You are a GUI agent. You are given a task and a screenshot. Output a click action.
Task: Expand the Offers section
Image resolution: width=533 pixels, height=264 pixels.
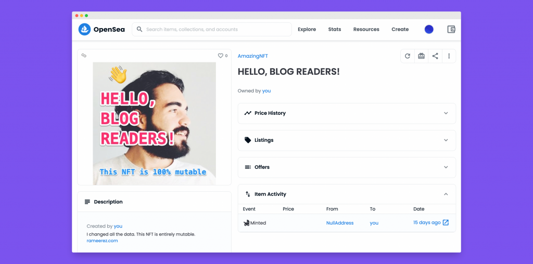tap(446, 167)
